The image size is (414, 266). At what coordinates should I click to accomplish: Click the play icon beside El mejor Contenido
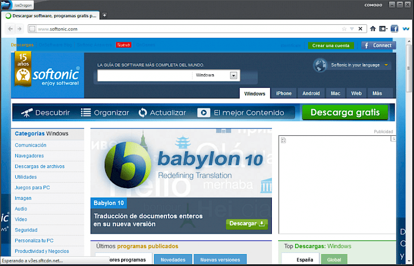tap(203, 113)
